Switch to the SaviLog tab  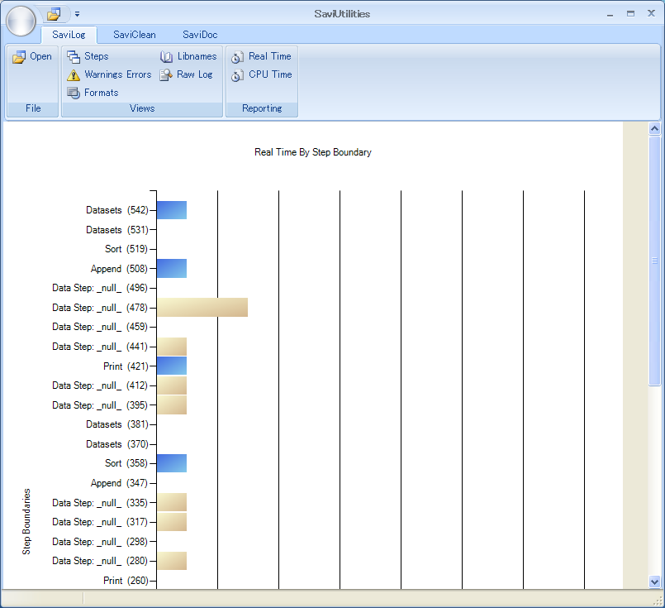[69, 35]
